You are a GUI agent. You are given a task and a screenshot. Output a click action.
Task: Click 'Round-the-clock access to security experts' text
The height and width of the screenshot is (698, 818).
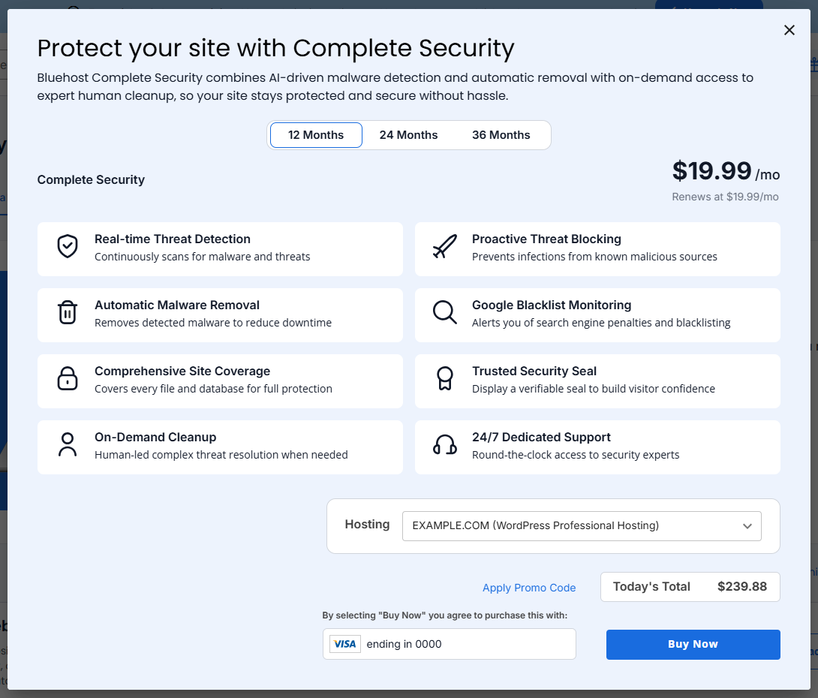pos(576,455)
